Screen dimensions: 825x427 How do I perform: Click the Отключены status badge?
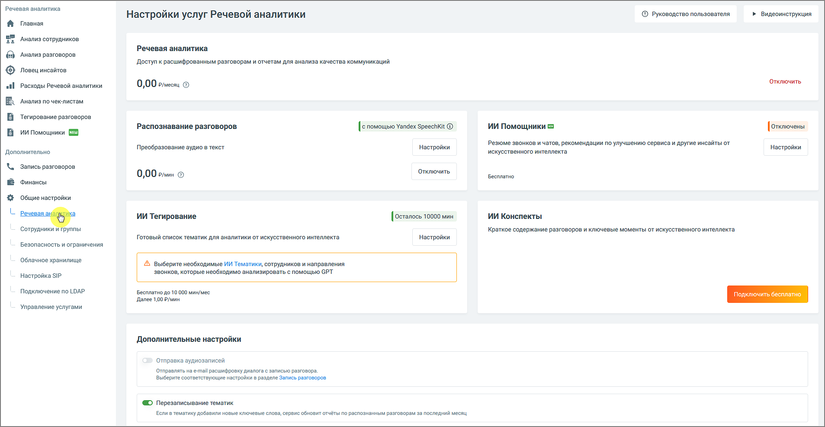point(788,126)
